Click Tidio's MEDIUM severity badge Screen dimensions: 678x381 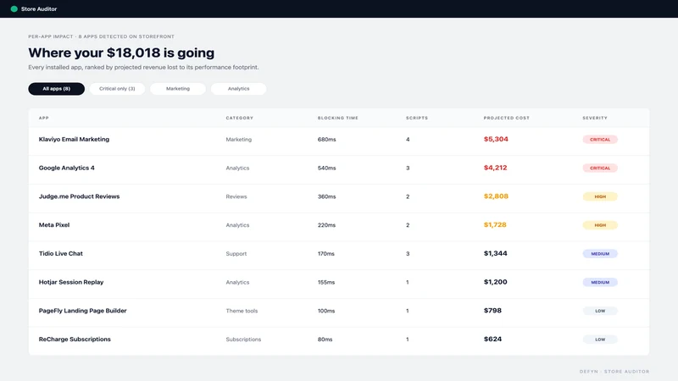600,253
